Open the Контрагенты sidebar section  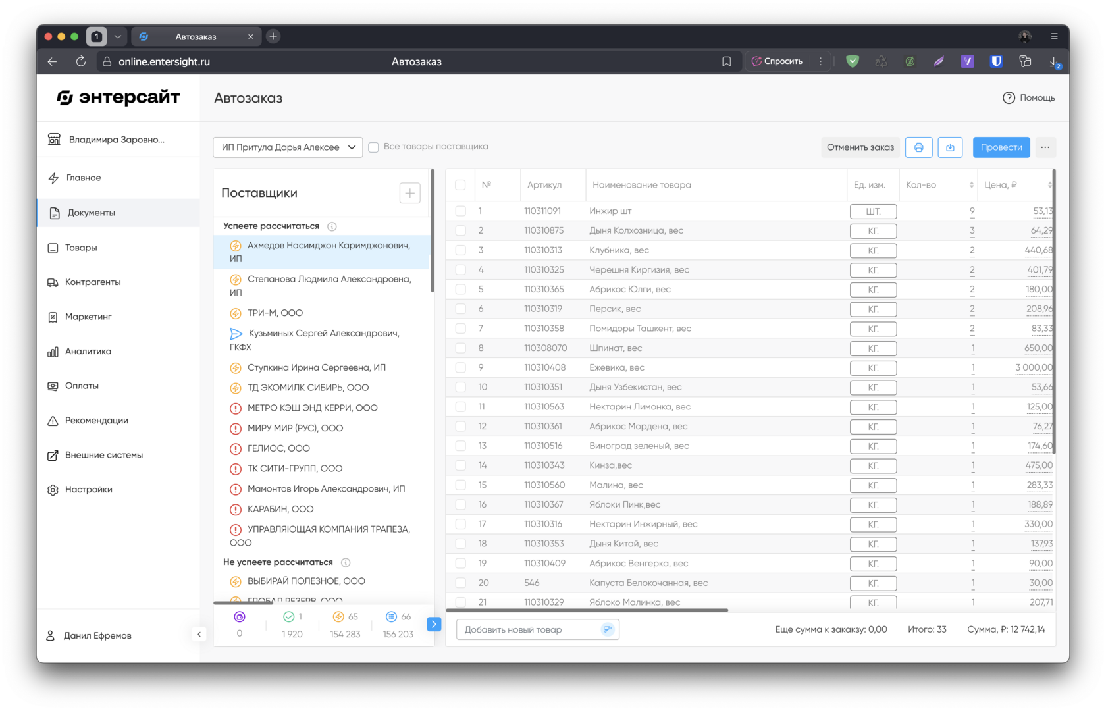point(118,282)
